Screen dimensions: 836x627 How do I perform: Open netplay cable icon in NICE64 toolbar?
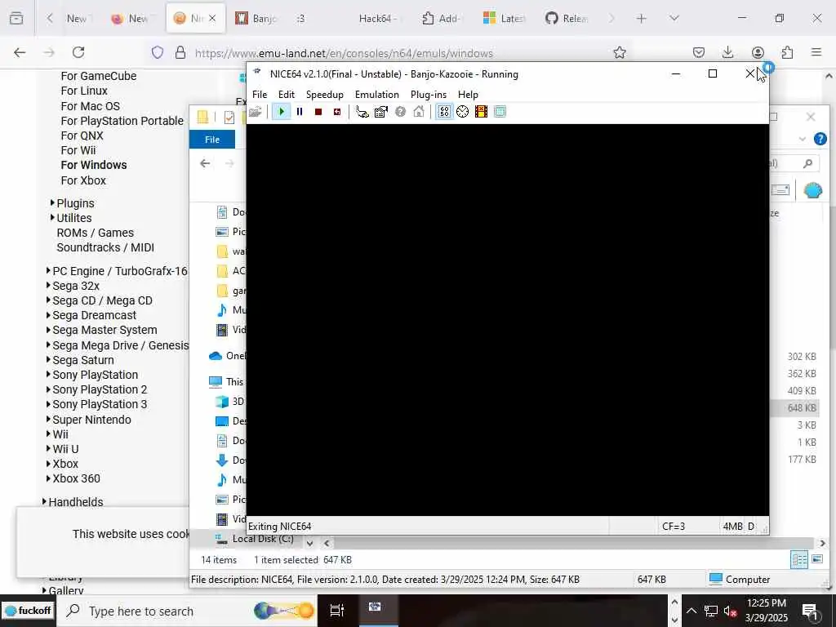pos(362,112)
